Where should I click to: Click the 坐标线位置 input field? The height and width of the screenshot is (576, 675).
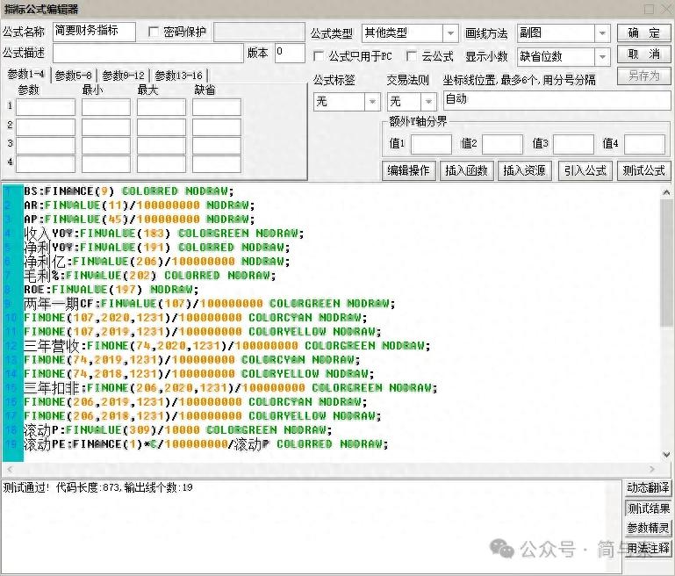[557, 100]
